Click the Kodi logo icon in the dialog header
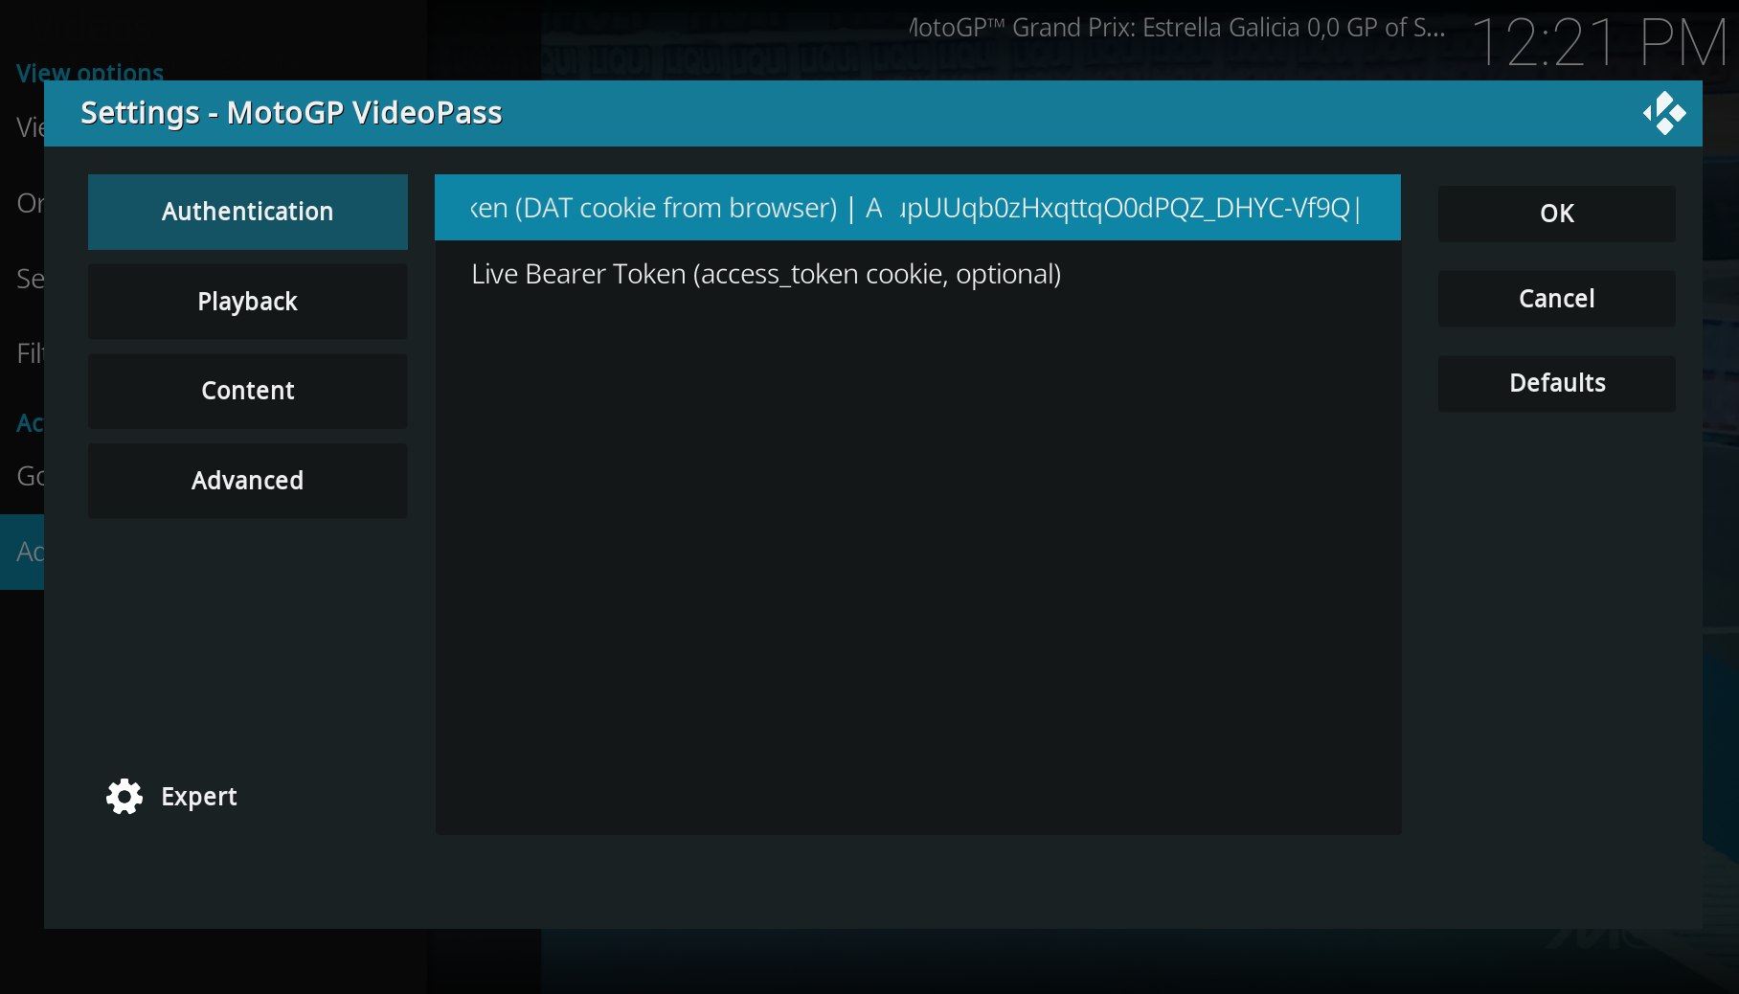1739x994 pixels. tap(1664, 113)
